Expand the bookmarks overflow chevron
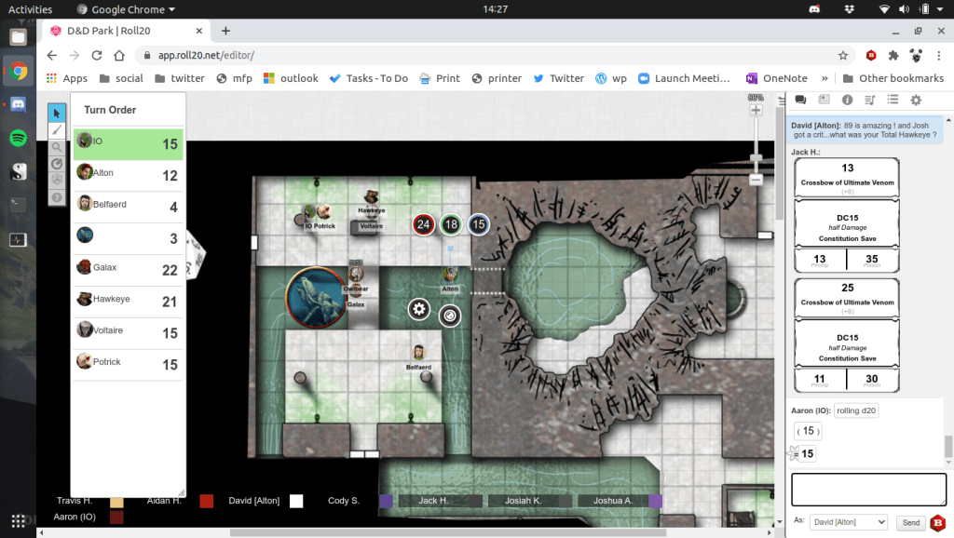 coord(824,78)
